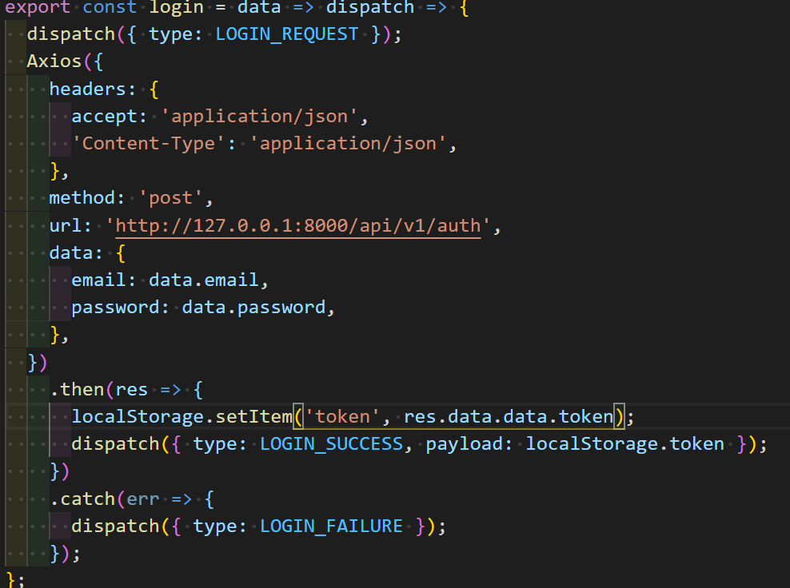Click 'data.password' value
This screenshot has width=790, height=588.
253,307
